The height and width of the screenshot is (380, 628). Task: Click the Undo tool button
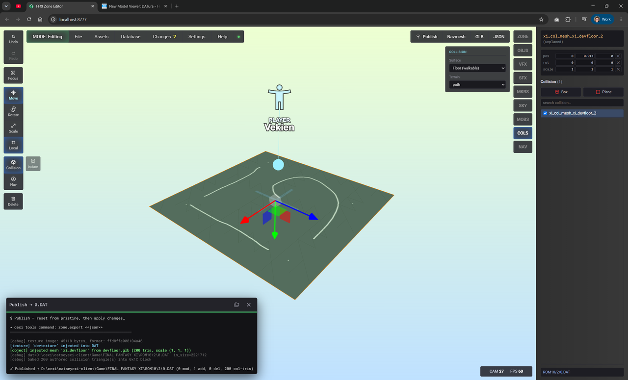13,39
